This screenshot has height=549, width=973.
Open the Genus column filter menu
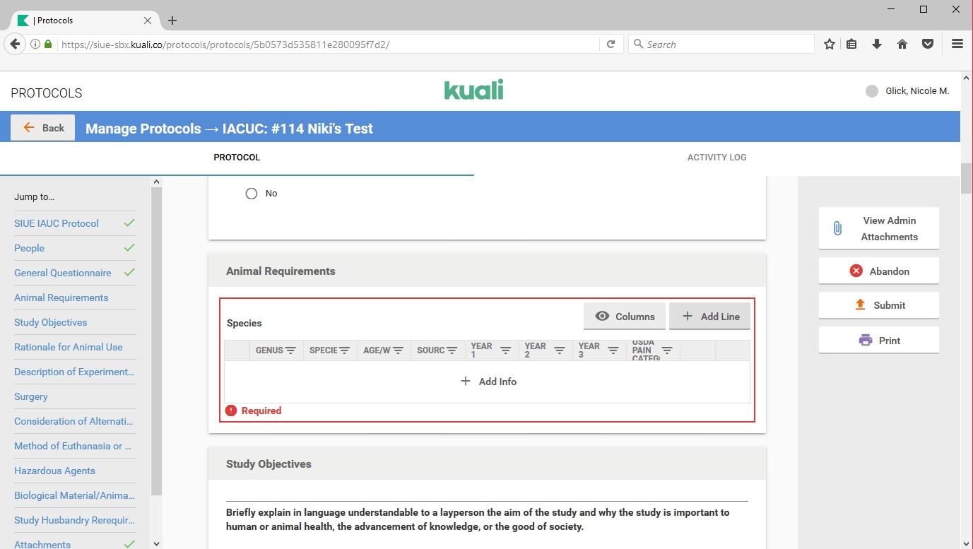[x=290, y=350]
